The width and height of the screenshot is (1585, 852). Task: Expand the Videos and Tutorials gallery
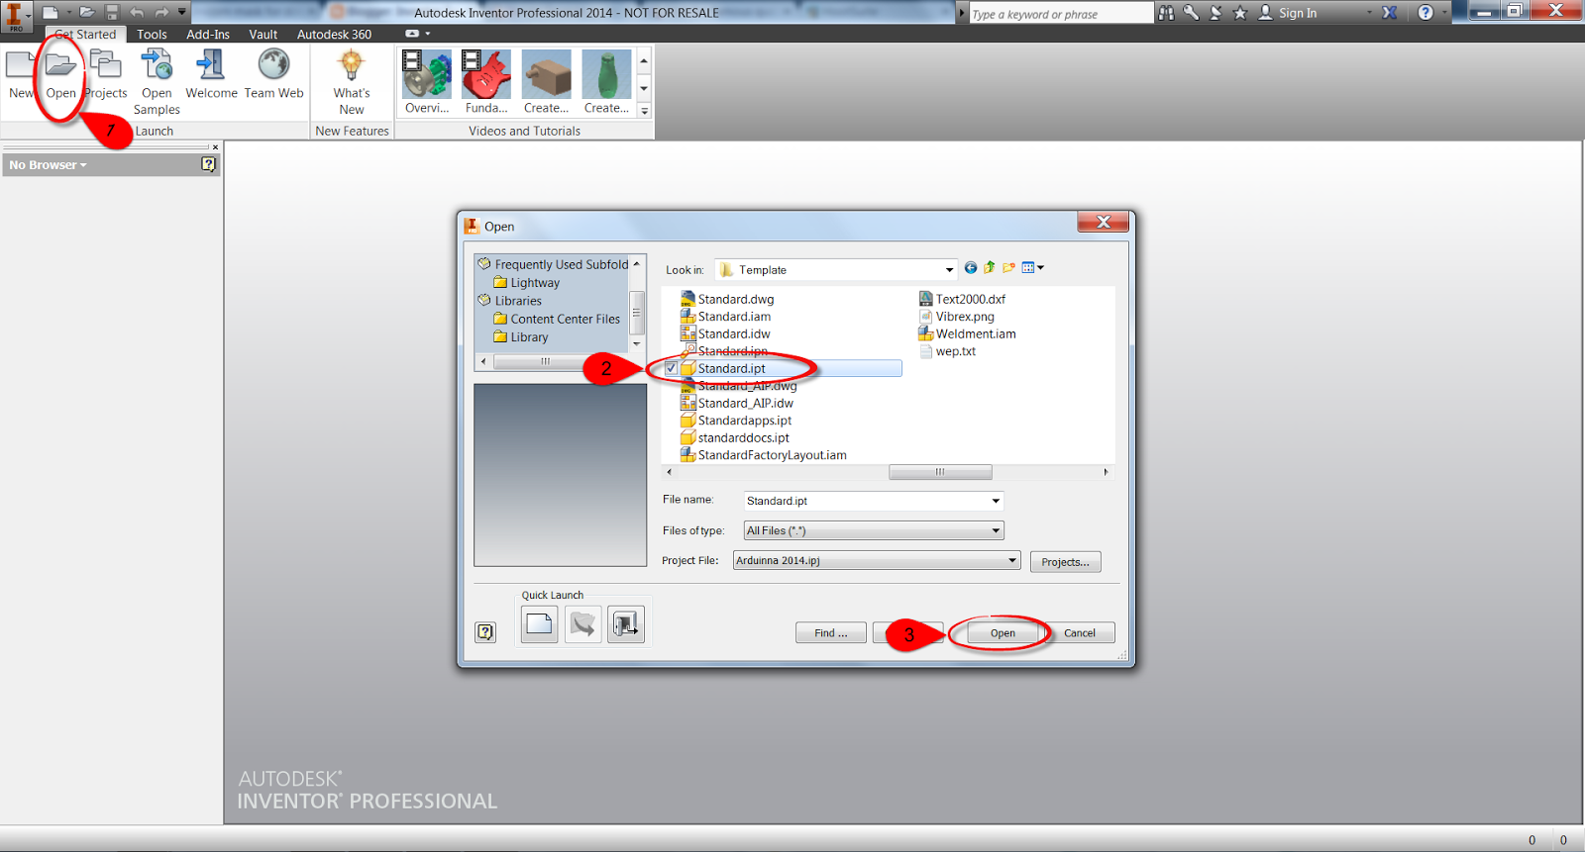[644, 111]
